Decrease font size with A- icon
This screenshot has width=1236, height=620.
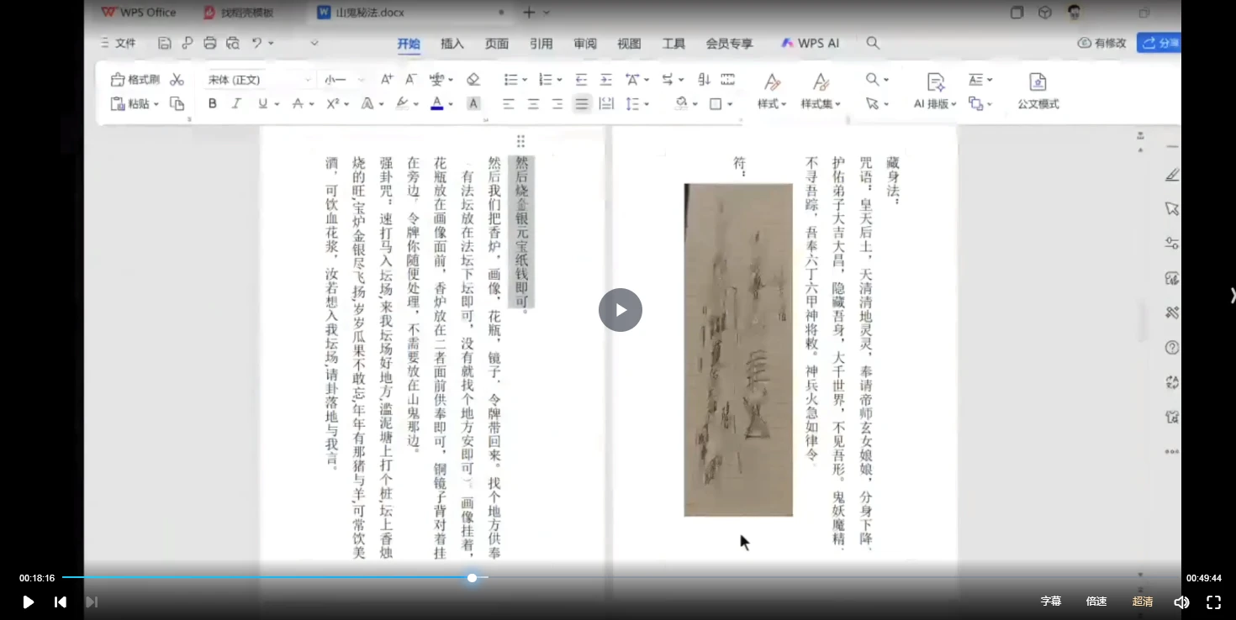410,79
